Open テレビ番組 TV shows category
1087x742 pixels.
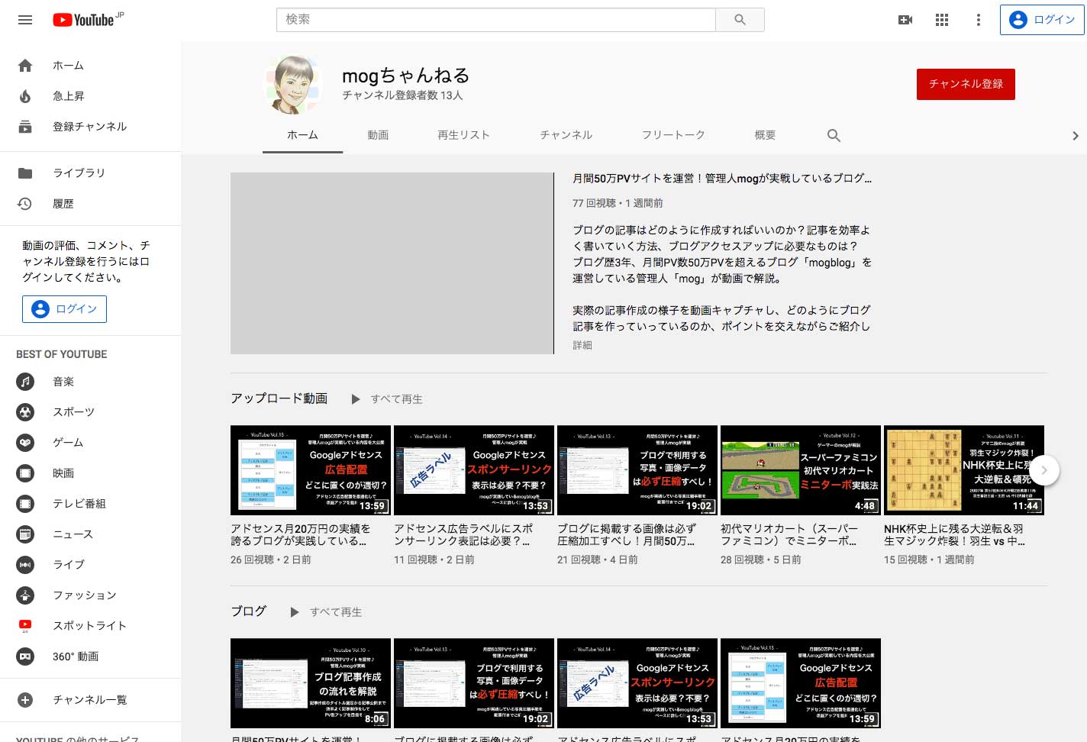90,504
